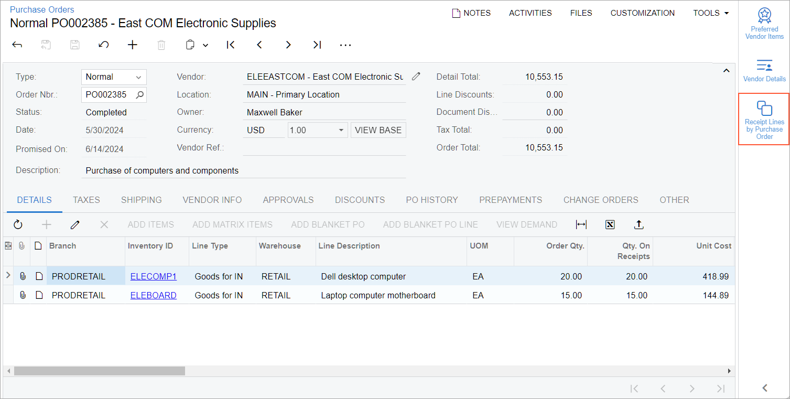Collapse the right side panel chevron

tap(764, 388)
